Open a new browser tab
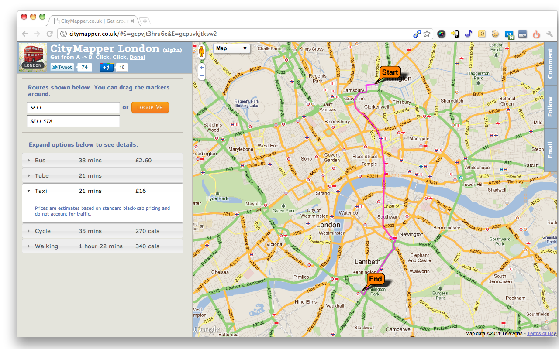Viewport: 559px width, 349px height. click(x=145, y=21)
